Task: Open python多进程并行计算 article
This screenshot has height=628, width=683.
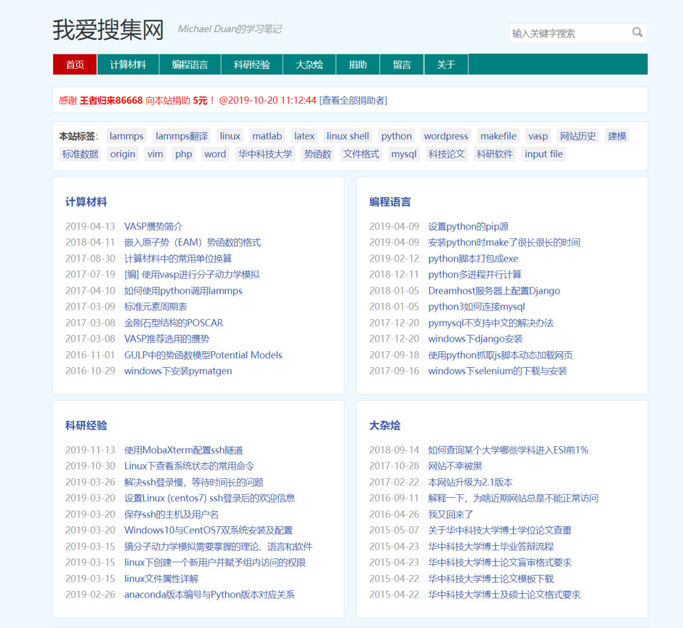Action: pyautogui.click(x=475, y=275)
